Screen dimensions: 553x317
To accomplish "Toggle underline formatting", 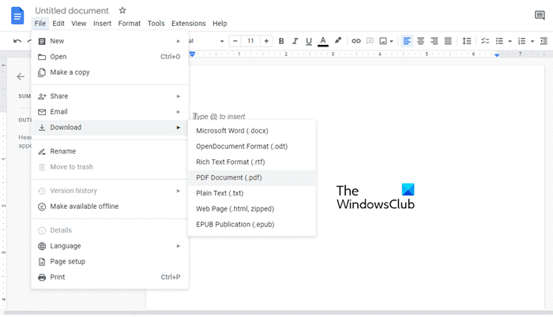I will [309, 41].
